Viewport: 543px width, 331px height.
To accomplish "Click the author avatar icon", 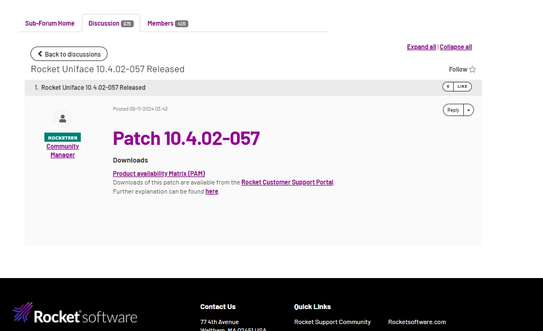I will tap(63, 119).
